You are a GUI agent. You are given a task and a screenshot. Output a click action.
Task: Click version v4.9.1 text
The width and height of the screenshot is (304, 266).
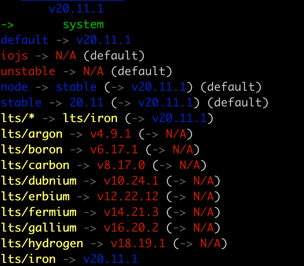110,134
